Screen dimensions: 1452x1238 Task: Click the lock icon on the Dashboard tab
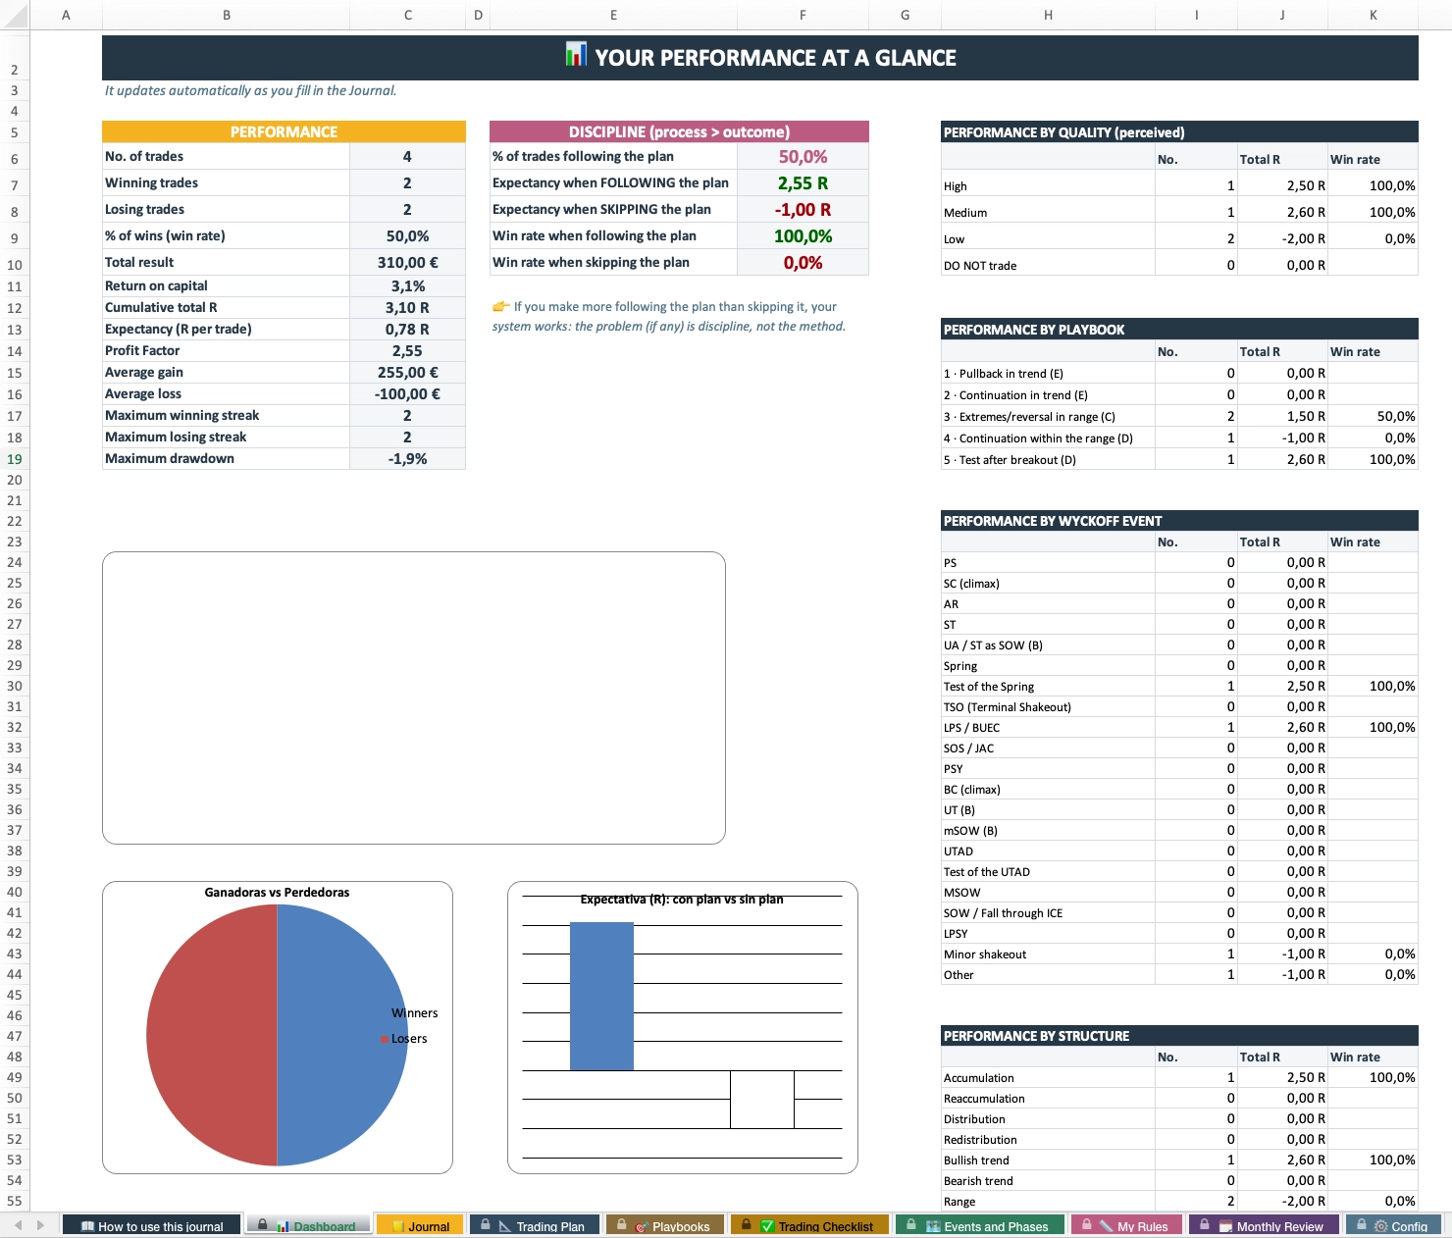tap(263, 1224)
